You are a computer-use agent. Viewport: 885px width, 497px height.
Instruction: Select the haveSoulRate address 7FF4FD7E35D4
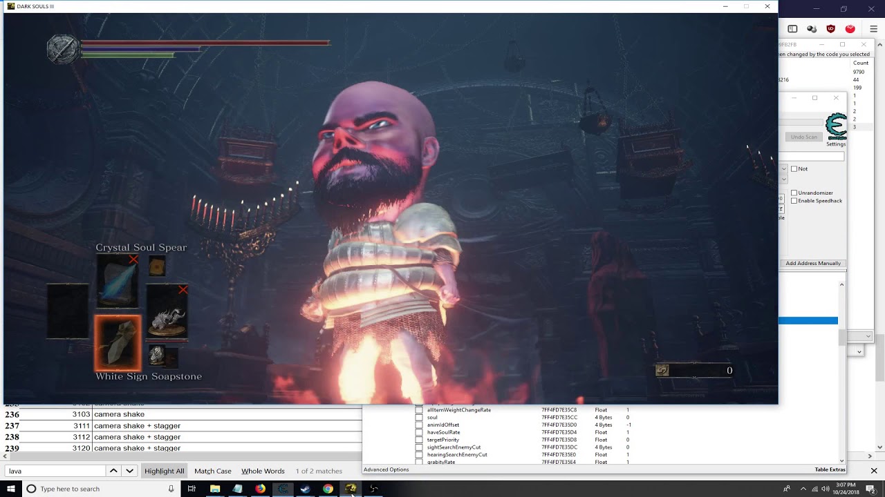tap(559, 432)
